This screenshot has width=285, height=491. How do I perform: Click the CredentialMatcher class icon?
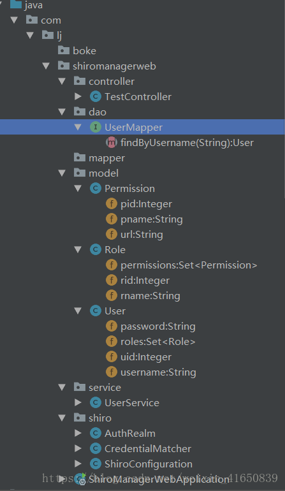coord(96,449)
